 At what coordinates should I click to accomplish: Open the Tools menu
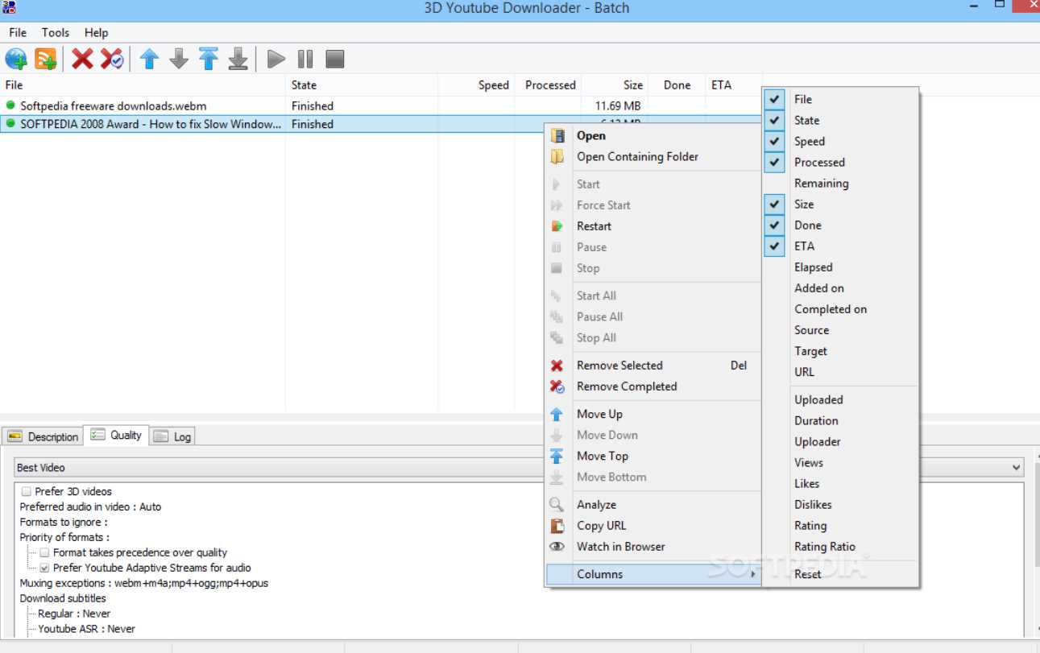[56, 32]
